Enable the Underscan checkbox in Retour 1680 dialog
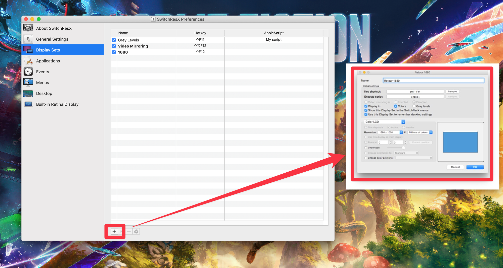Image resolution: width=503 pixels, height=268 pixels. [366, 148]
